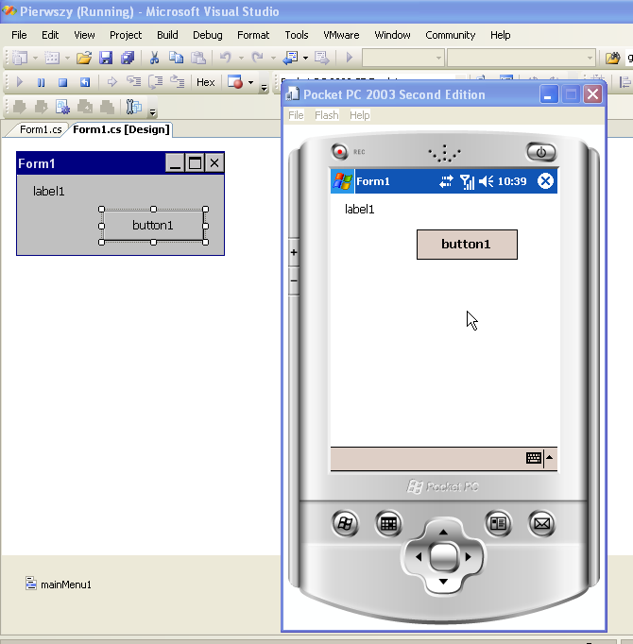Image resolution: width=633 pixels, height=644 pixels.
Task: Click the Copy icon in toolbar
Action: pyautogui.click(x=177, y=58)
